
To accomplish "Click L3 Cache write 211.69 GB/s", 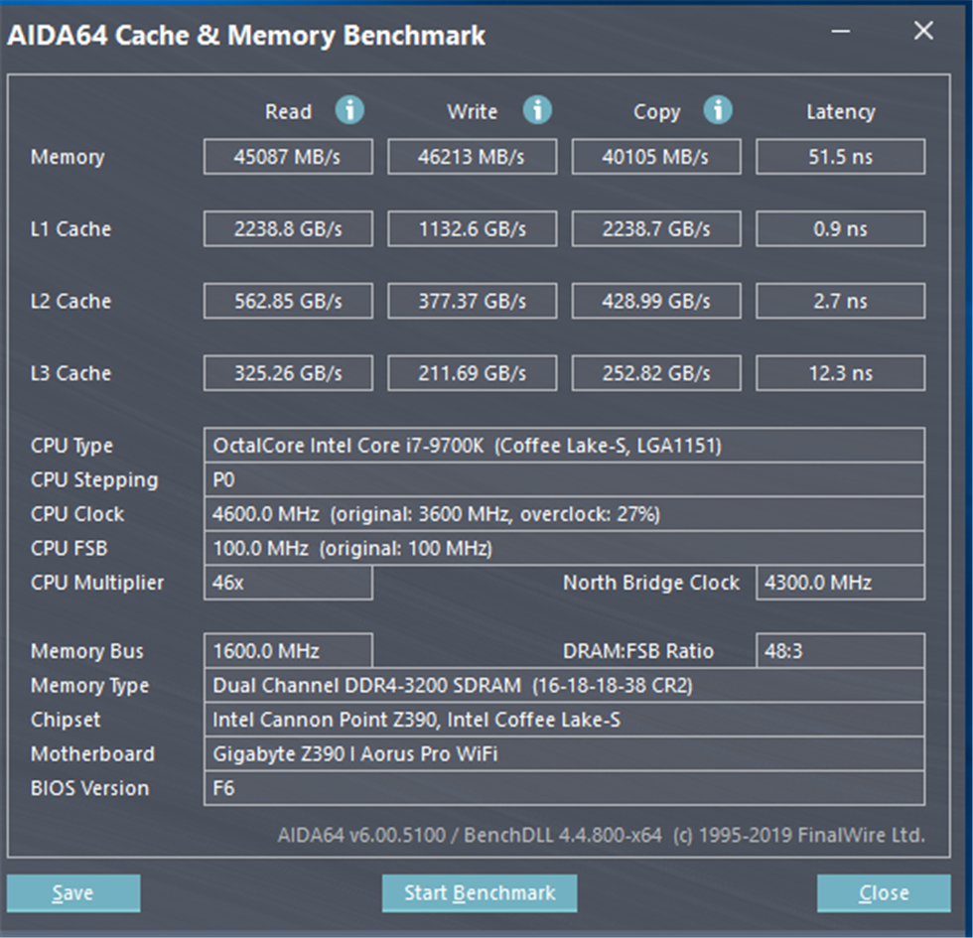I will (x=472, y=373).
